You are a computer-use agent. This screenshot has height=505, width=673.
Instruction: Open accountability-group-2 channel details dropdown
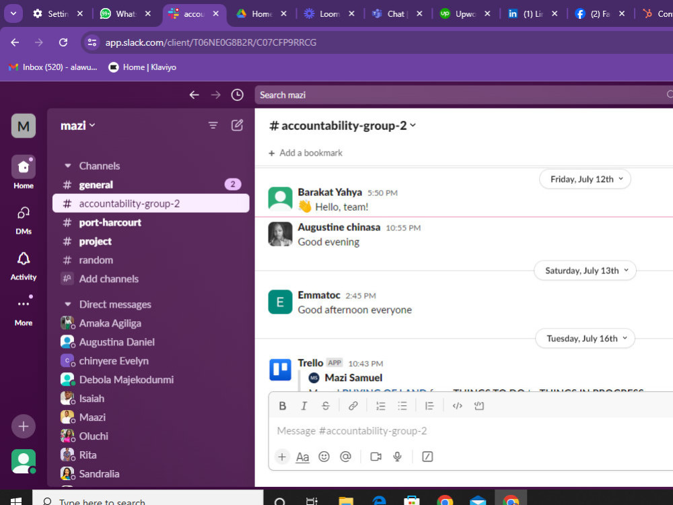coord(343,125)
